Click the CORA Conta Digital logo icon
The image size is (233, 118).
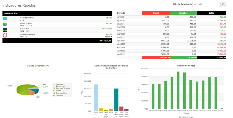click(5, 35)
